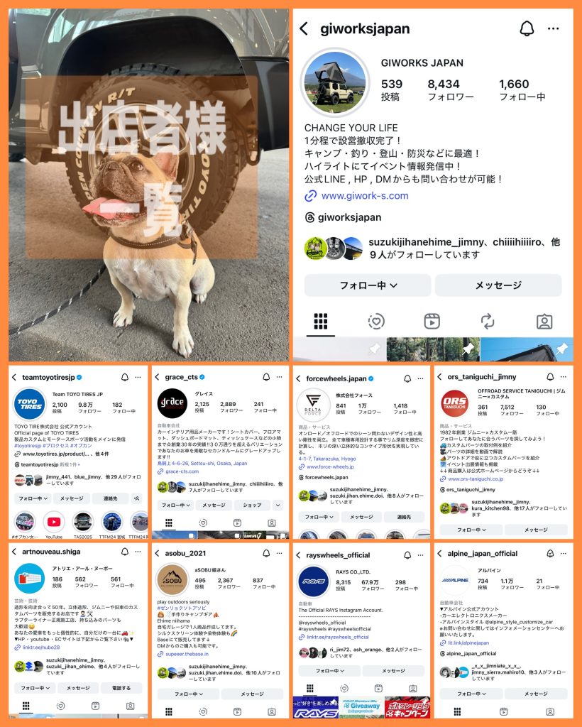The width and height of the screenshot is (582, 727).
Task: Open reposts tab icon on giworksjapan profile
Action: [x=488, y=322]
